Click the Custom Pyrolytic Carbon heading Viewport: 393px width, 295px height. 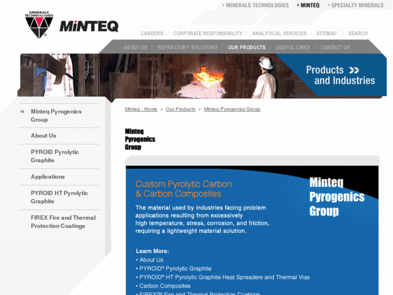pyautogui.click(x=183, y=189)
